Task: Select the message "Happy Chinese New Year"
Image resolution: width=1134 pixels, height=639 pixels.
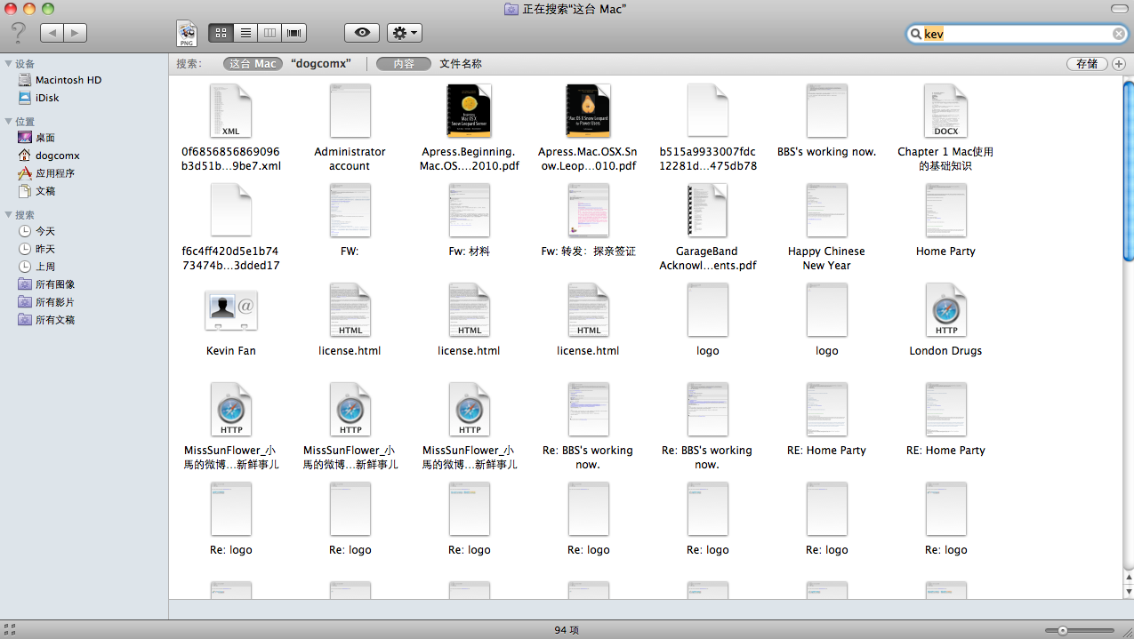Action: (826, 210)
